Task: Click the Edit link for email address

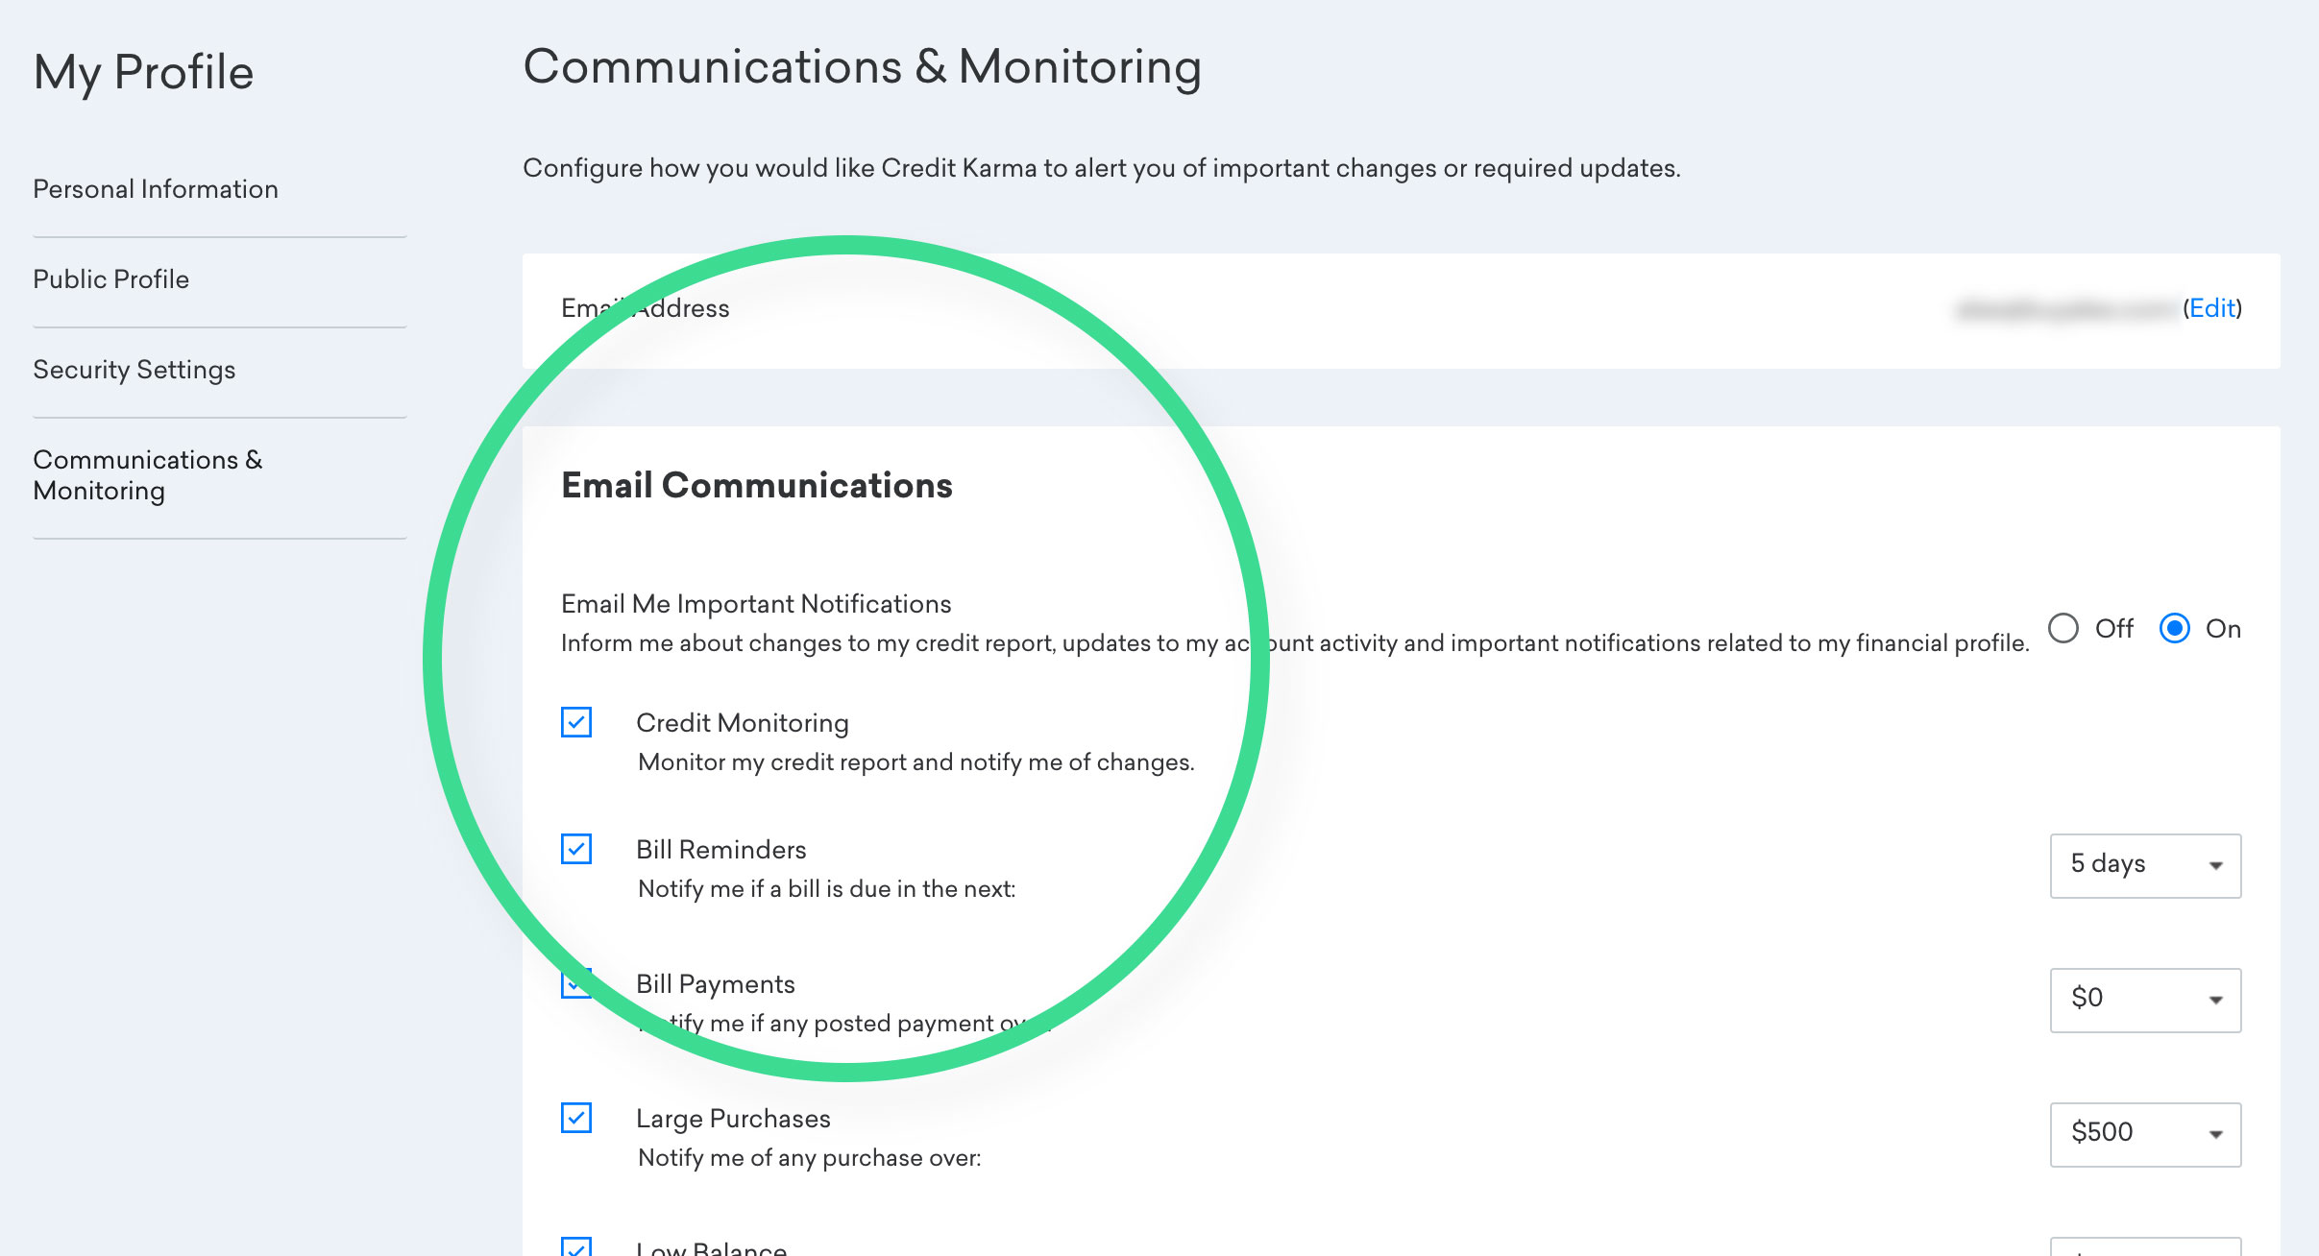Action: (x=2212, y=308)
